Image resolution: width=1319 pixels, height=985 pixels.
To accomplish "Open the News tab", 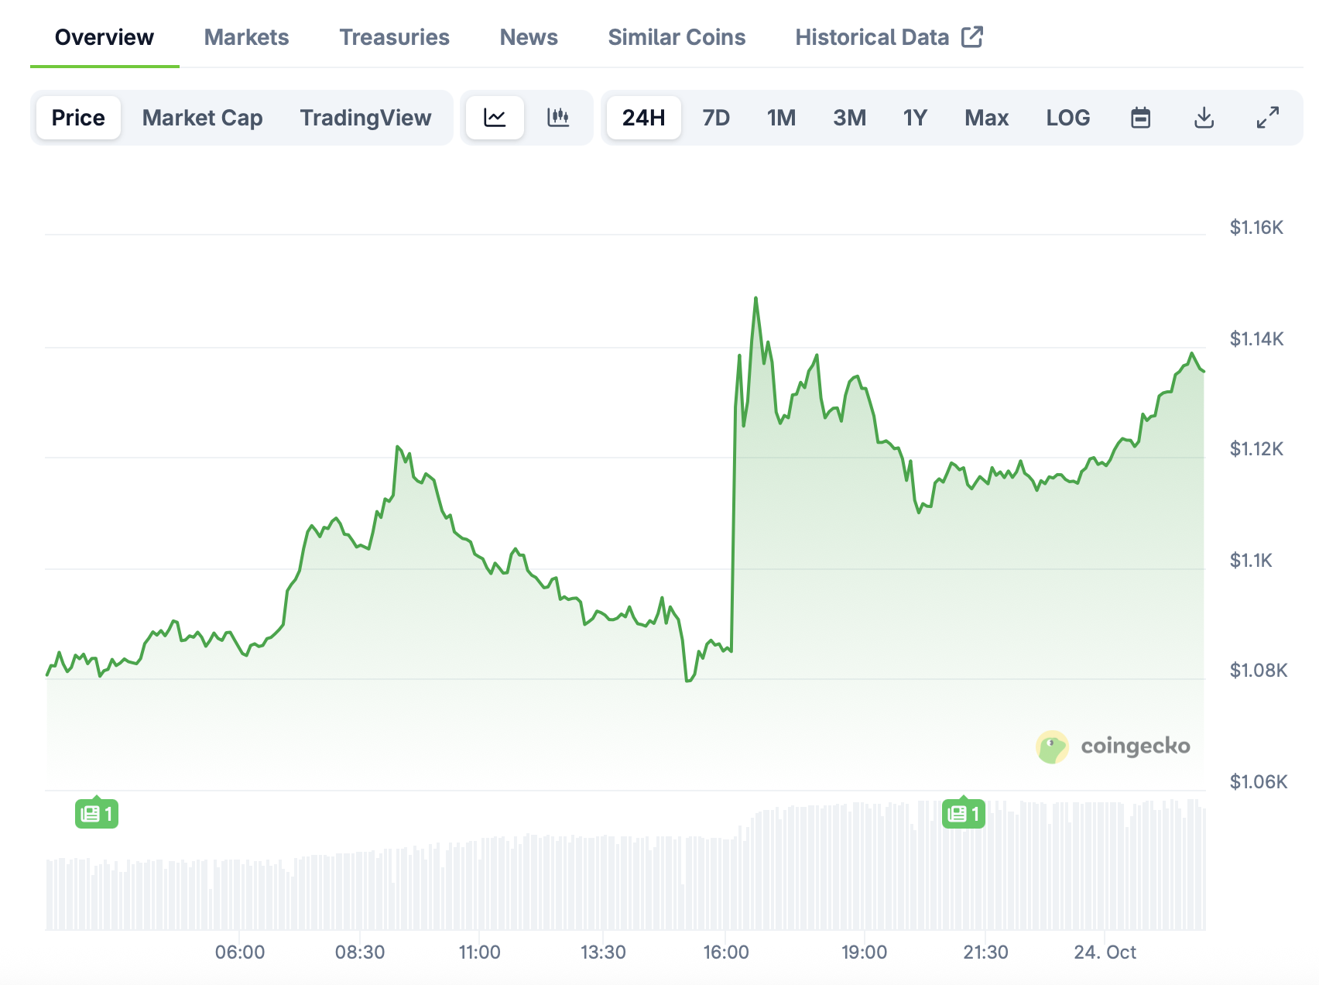I will (529, 37).
